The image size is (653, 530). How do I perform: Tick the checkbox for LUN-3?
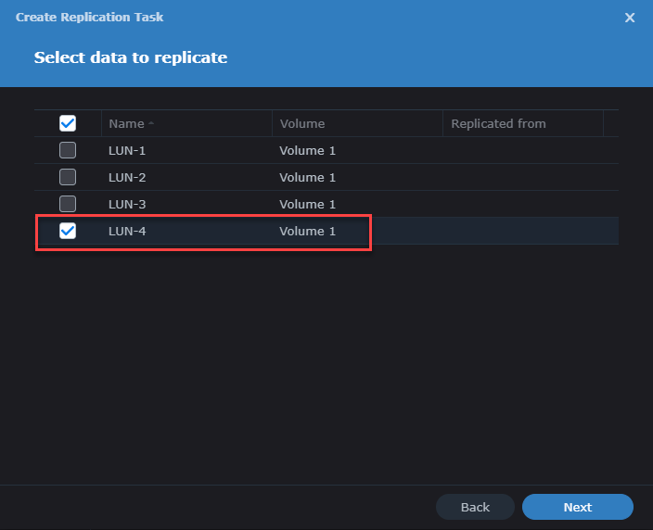68,204
